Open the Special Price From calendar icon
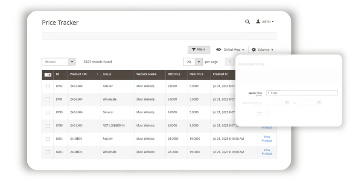The width and height of the screenshot is (364, 181). [287, 103]
